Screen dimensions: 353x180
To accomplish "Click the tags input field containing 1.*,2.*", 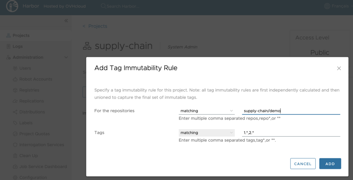I will pos(291,133).
